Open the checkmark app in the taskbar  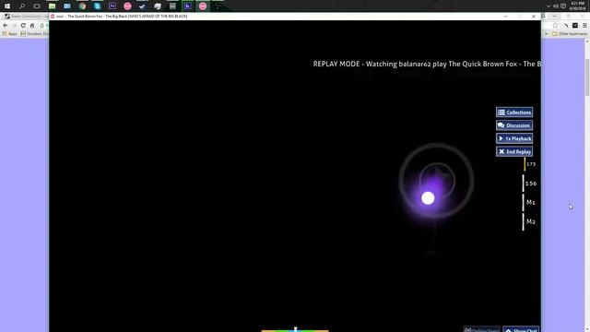pos(142,6)
